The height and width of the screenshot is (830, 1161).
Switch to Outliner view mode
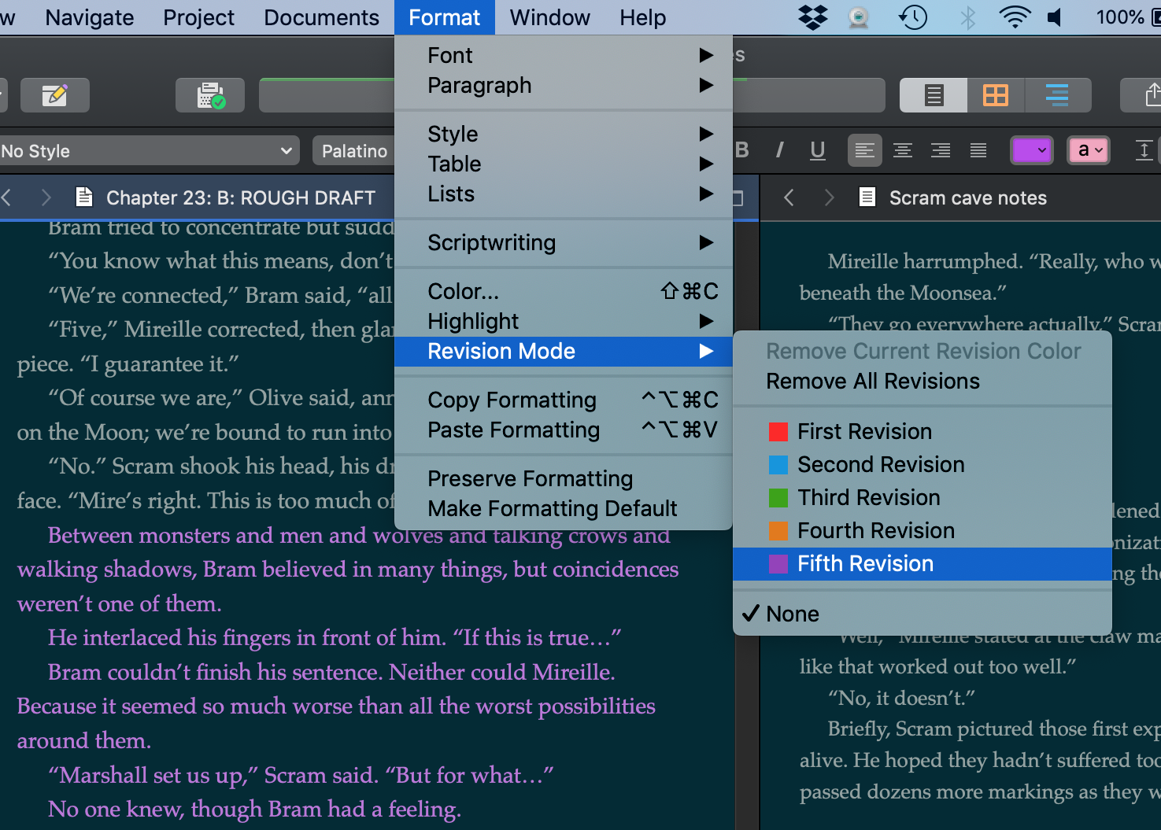[x=1058, y=95]
